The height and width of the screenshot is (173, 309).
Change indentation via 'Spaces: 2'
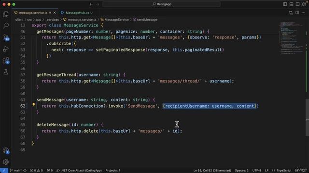click(241, 171)
